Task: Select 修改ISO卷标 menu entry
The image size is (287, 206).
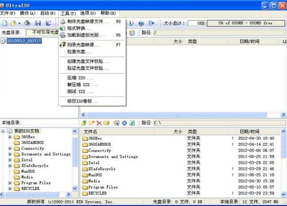Action: click(x=92, y=101)
